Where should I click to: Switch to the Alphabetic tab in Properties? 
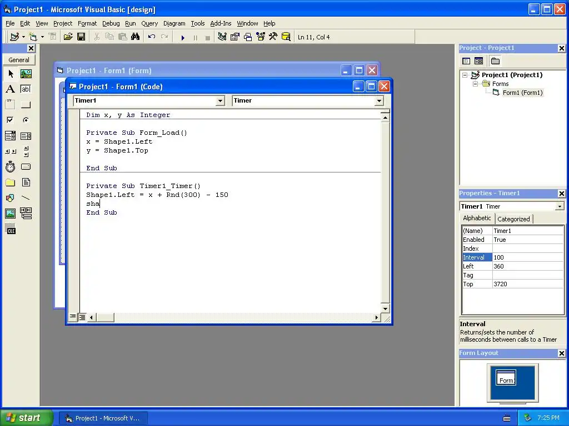pos(476,218)
